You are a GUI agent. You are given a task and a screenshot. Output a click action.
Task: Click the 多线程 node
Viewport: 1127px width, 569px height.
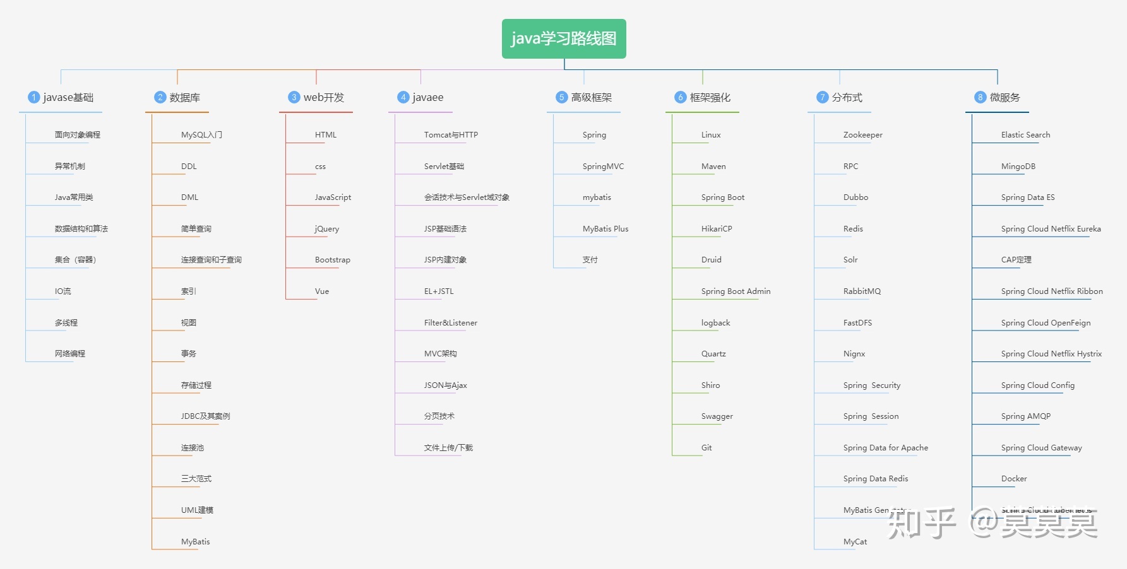[66, 323]
